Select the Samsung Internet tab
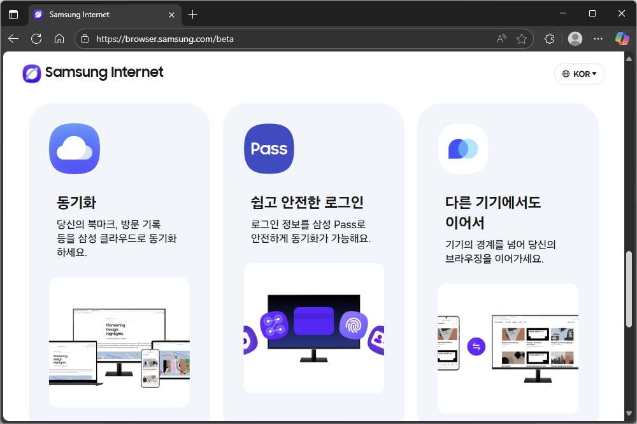The height and width of the screenshot is (424, 637). (105, 15)
